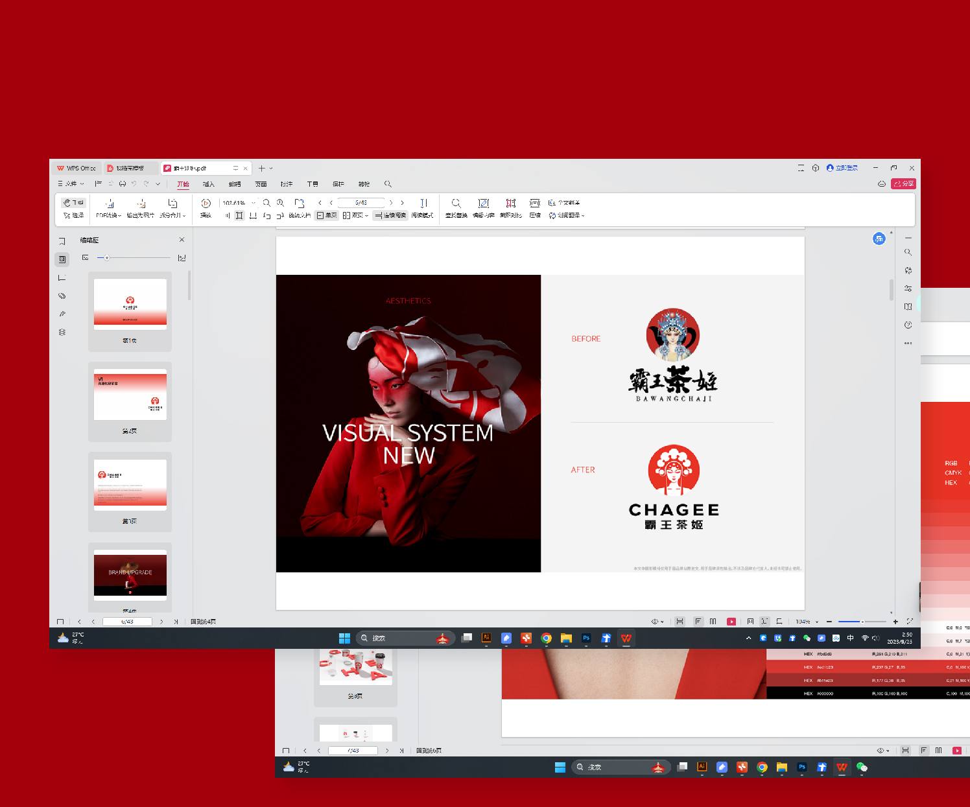Expand the zoom percentage dropdown
This screenshot has height=807, width=970.
(253, 203)
